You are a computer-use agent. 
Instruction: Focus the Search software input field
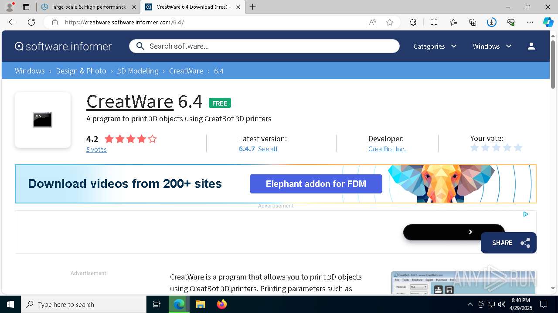(x=264, y=46)
